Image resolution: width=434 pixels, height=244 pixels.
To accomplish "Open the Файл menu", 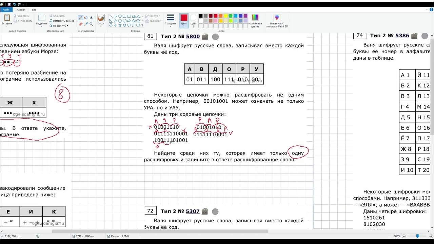I will 6,10.
